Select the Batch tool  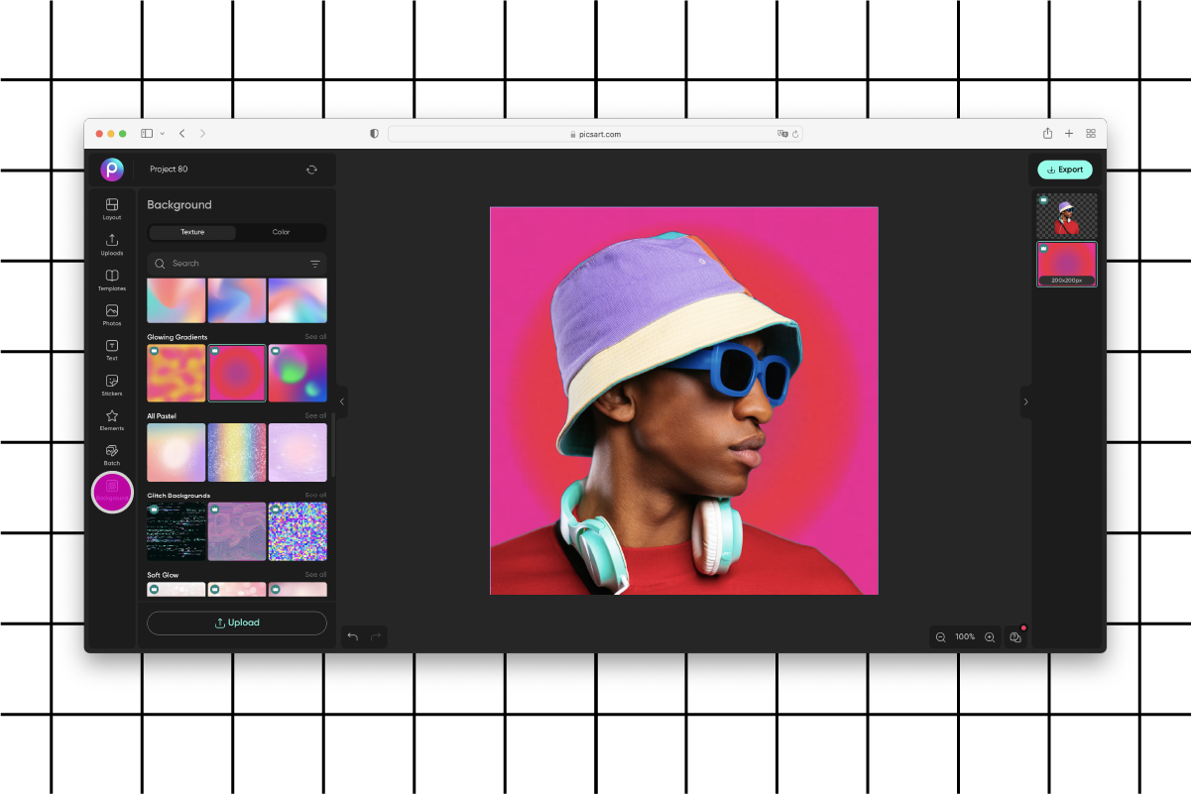[x=111, y=456]
